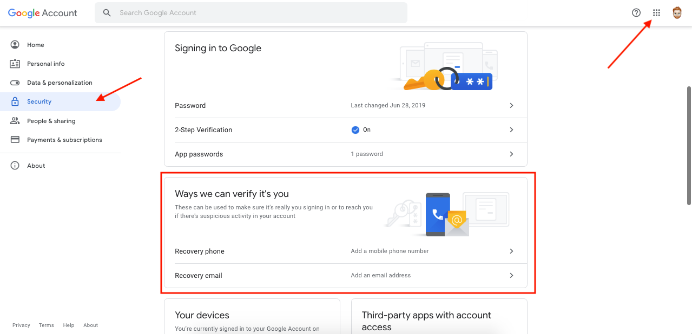
Task: Open People & sharing section
Action: tap(60, 121)
